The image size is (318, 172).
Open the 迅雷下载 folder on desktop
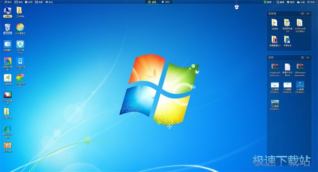coord(7,113)
